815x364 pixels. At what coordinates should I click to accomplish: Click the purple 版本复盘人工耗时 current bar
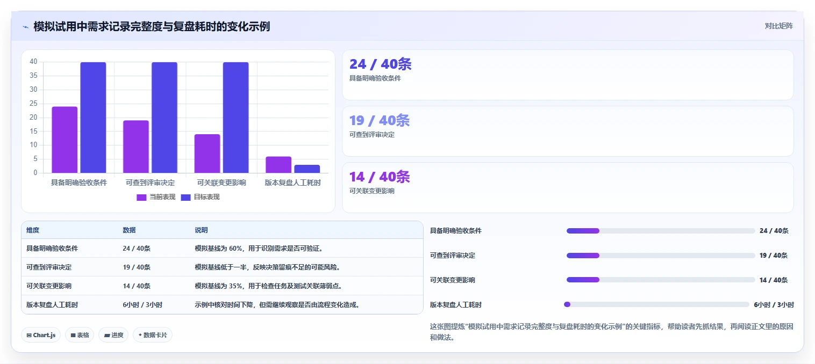tap(278, 165)
